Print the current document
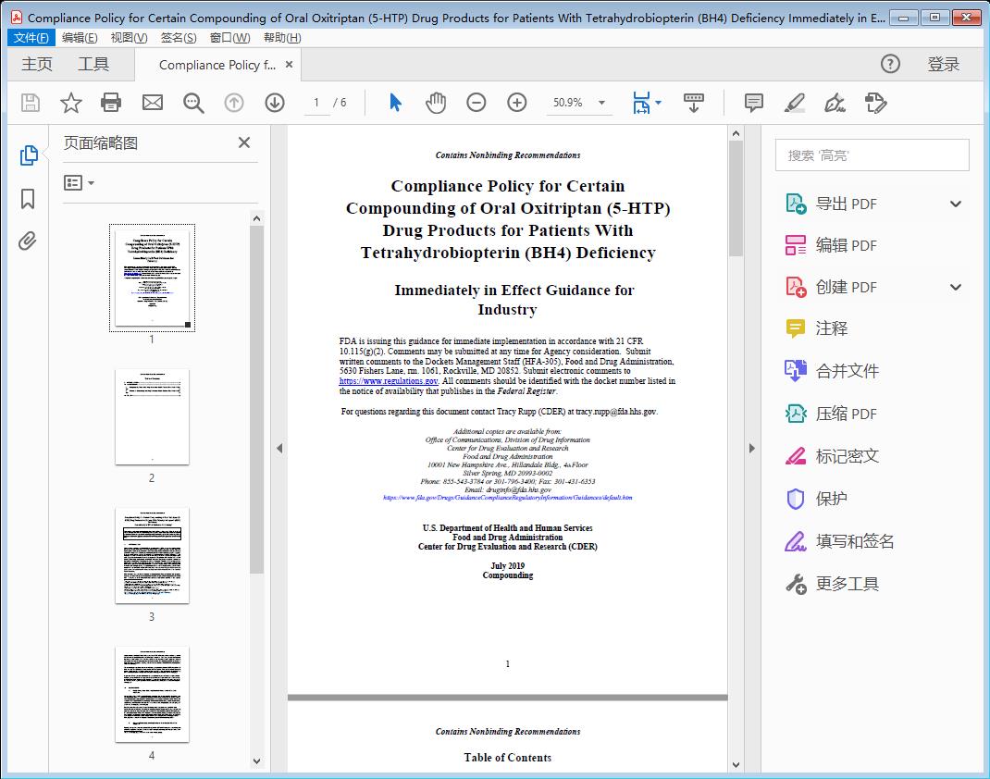This screenshot has height=779, width=990. click(x=111, y=103)
